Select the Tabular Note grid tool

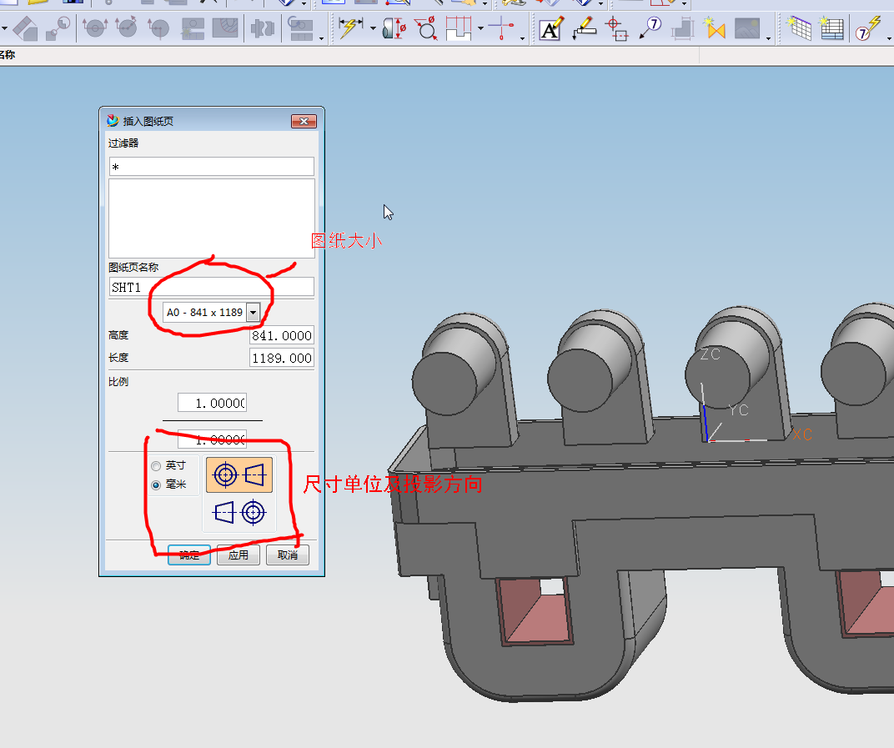click(x=799, y=28)
